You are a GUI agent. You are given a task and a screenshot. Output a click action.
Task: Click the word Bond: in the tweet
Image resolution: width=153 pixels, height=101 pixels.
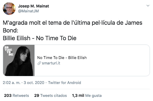10,30
